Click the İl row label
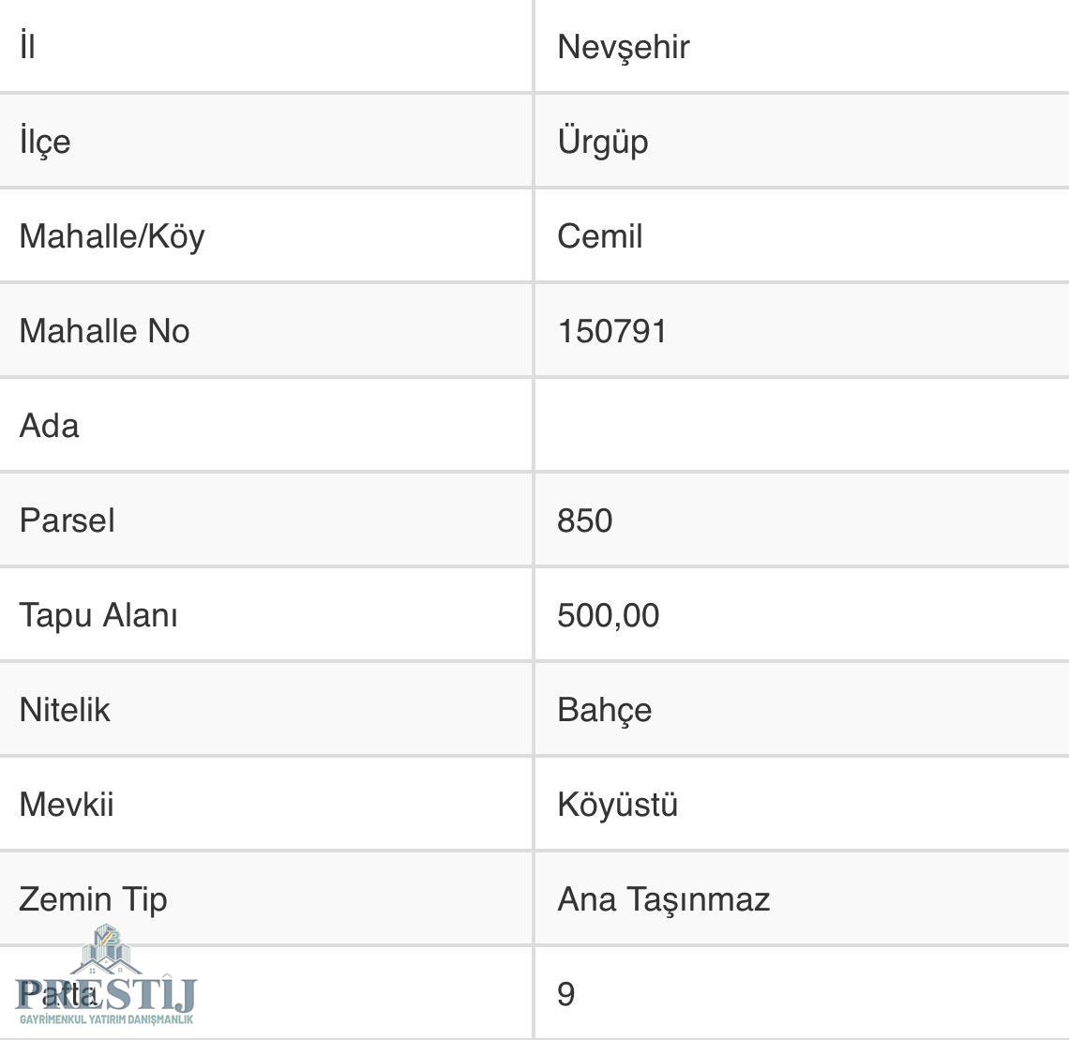The image size is (1069, 1040). (27, 47)
